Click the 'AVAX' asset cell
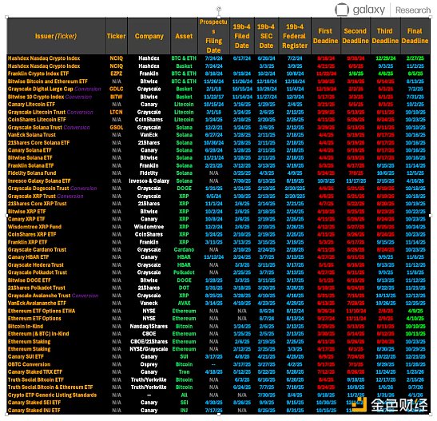437x421 pixels. pos(184,303)
